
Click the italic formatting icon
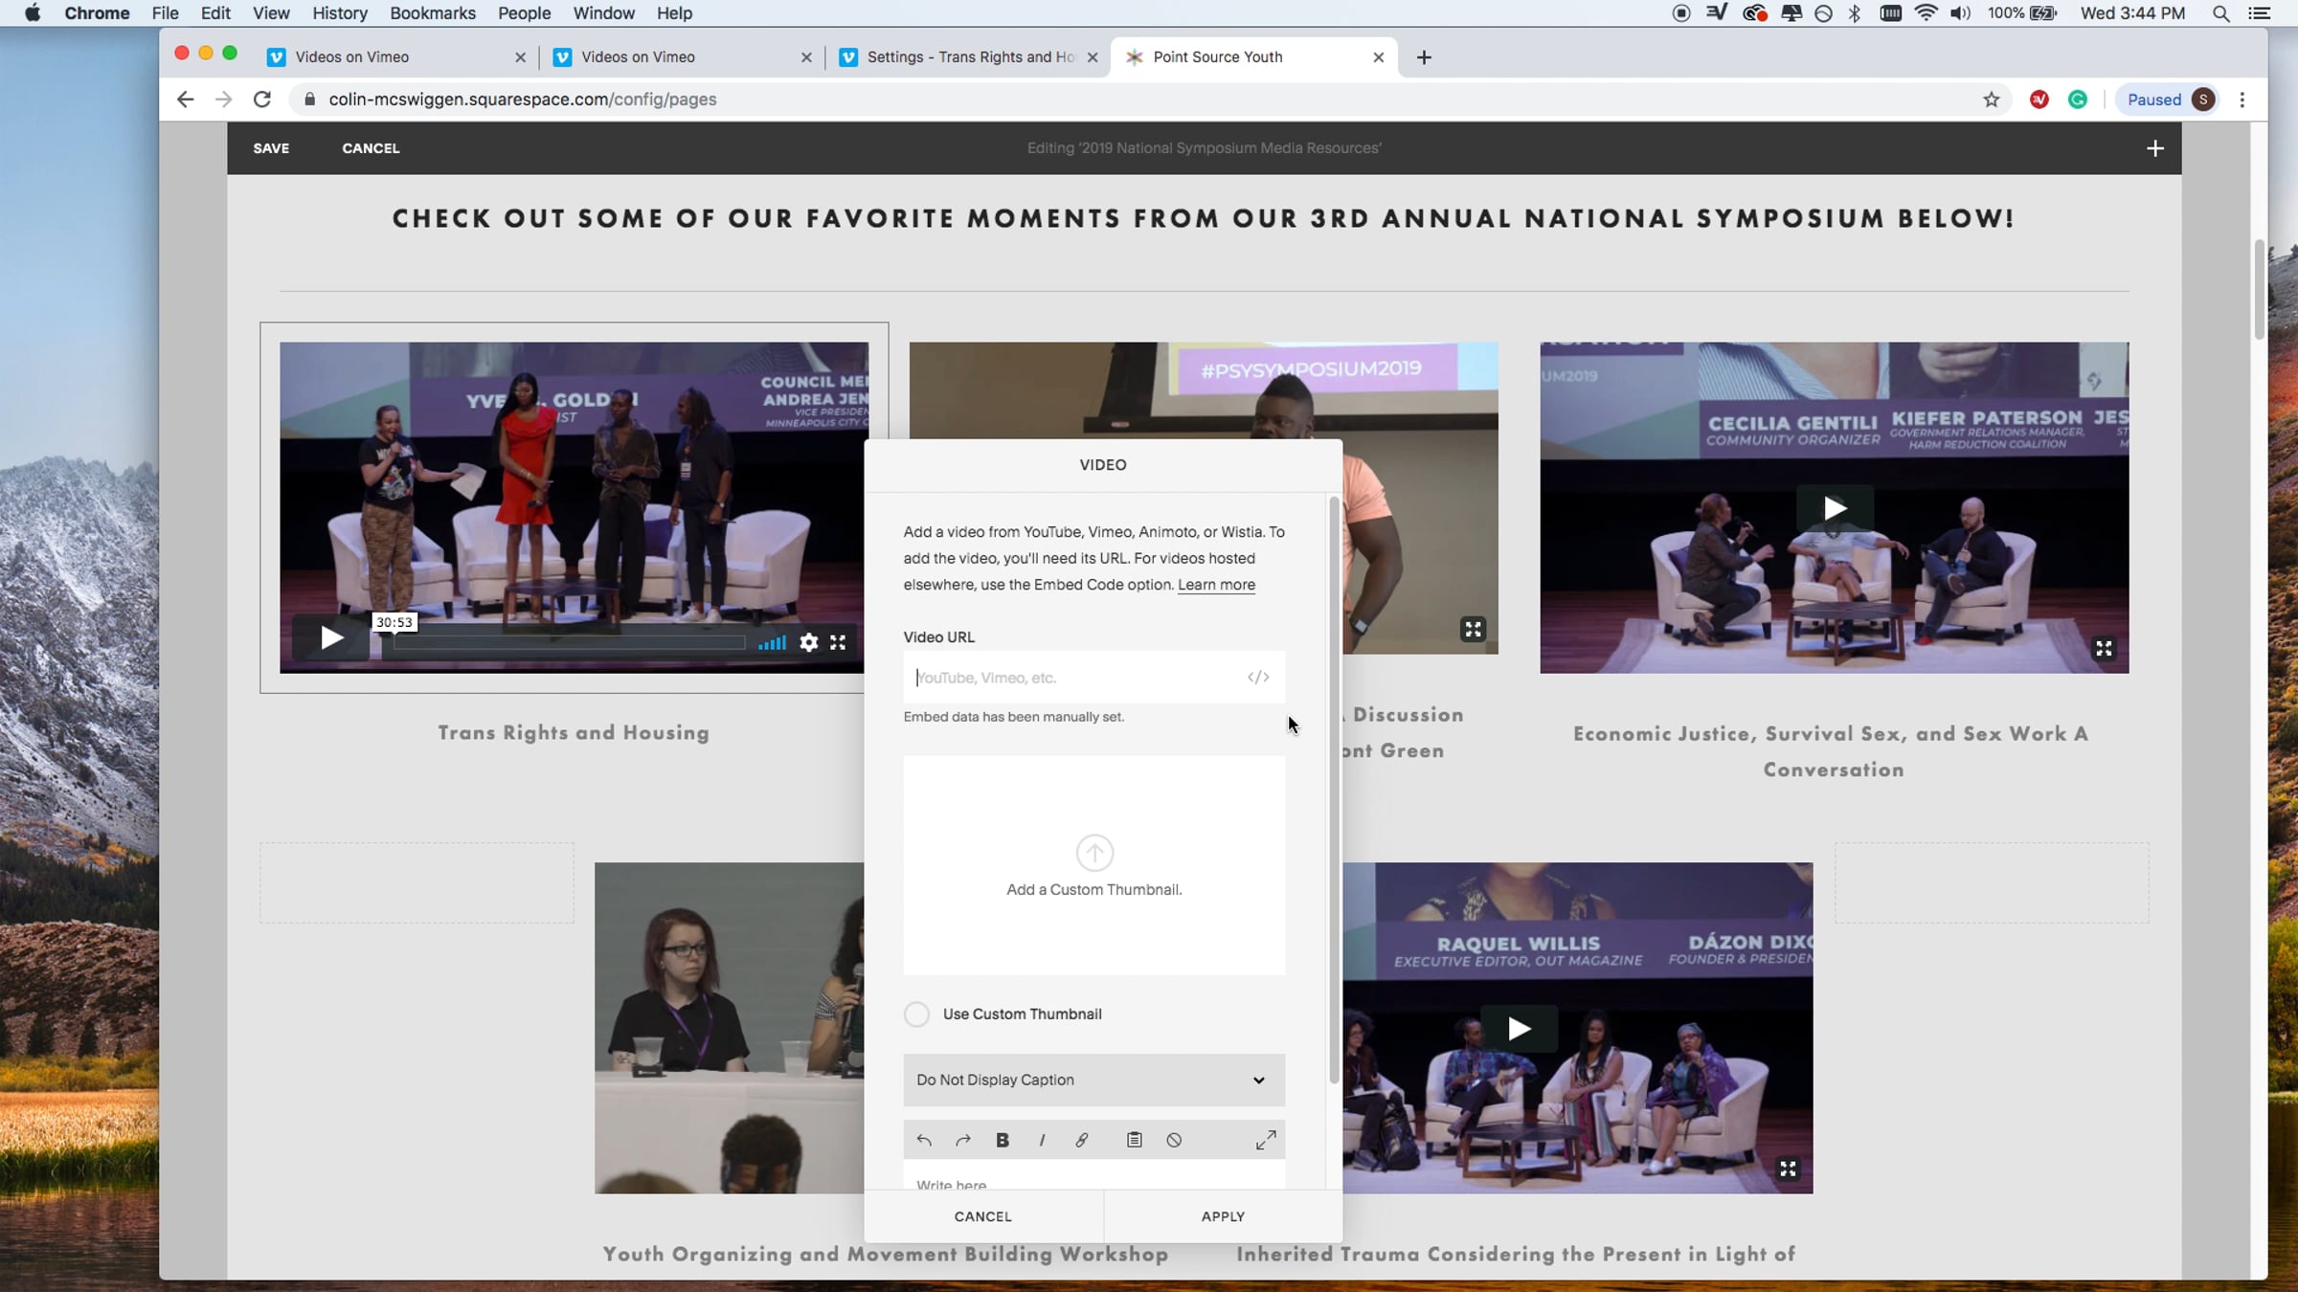[x=1042, y=1140]
